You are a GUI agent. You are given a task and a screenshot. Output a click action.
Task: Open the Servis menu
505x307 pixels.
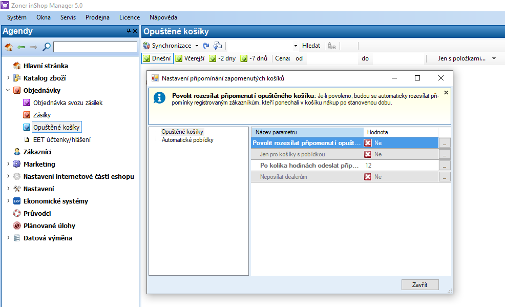point(68,17)
